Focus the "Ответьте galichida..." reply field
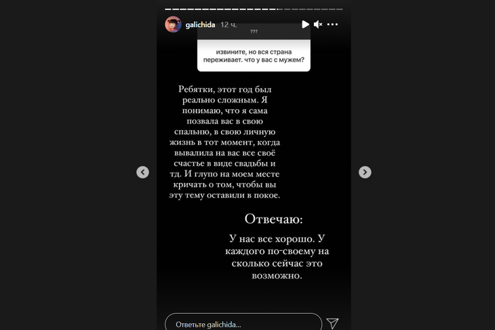 click(243, 322)
